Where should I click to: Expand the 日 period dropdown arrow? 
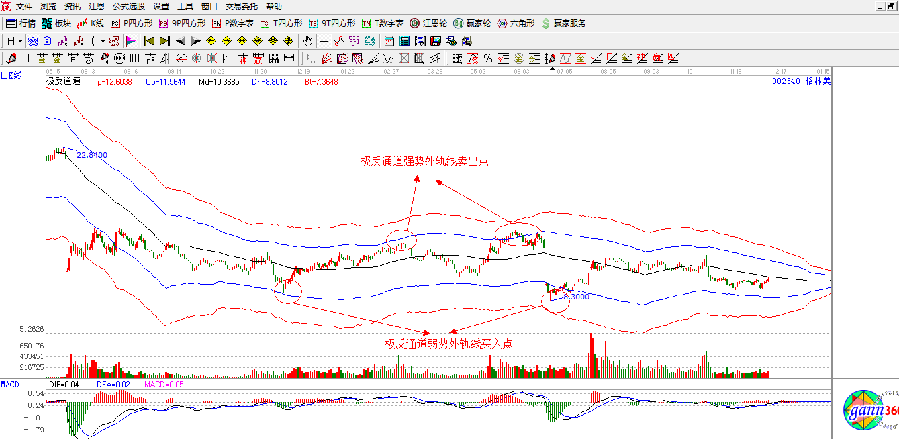pyautogui.click(x=21, y=41)
